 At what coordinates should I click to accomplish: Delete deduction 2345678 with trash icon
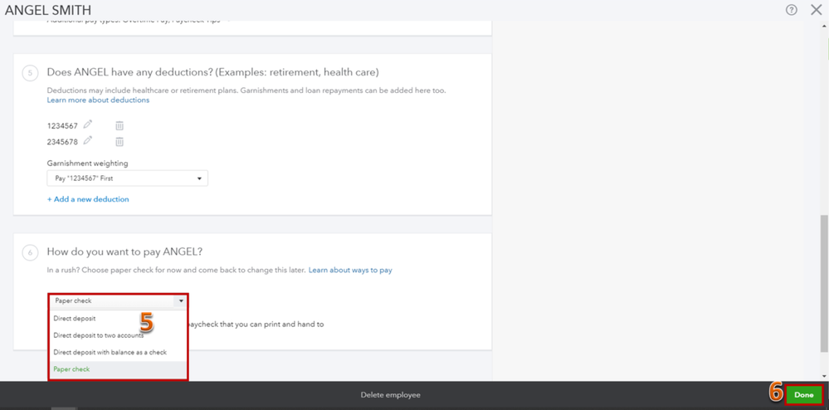(x=119, y=142)
